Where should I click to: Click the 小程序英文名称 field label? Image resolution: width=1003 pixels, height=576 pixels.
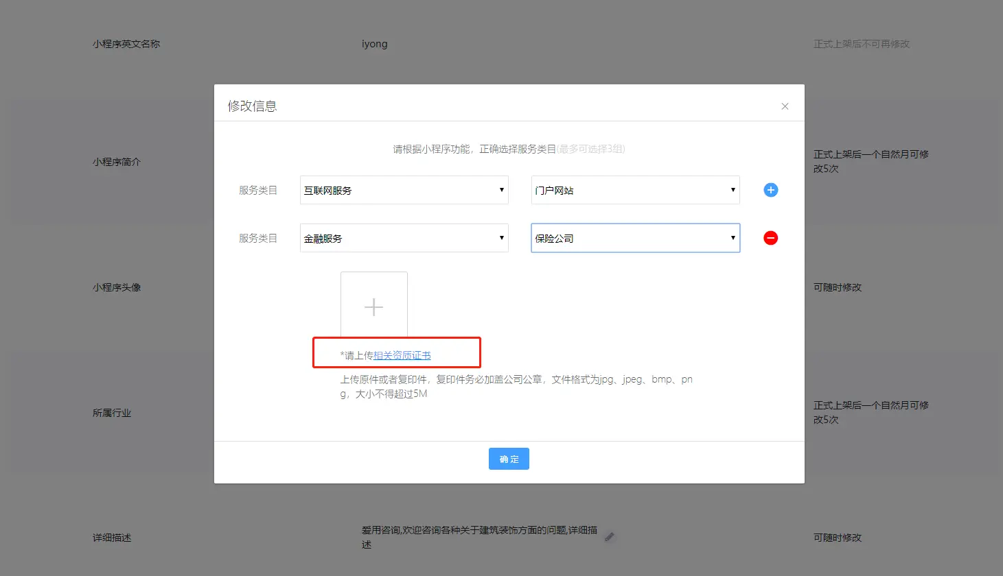126,44
